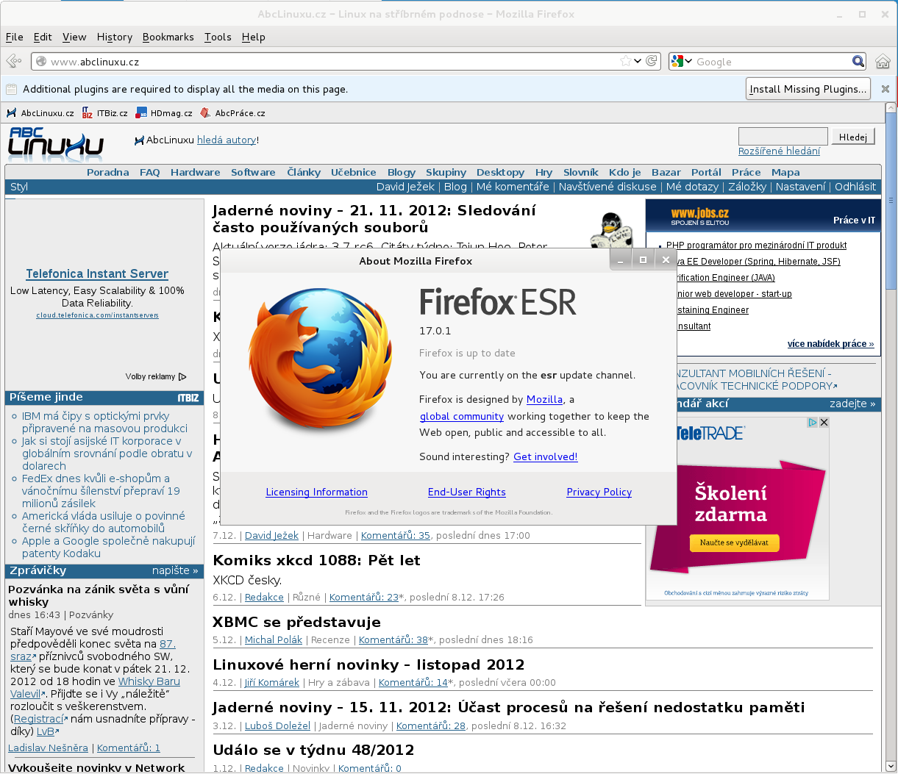Image resolution: width=898 pixels, height=774 pixels.
Task: Open the Komiks xkcd 1088: Pět let article
Action: [316, 560]
